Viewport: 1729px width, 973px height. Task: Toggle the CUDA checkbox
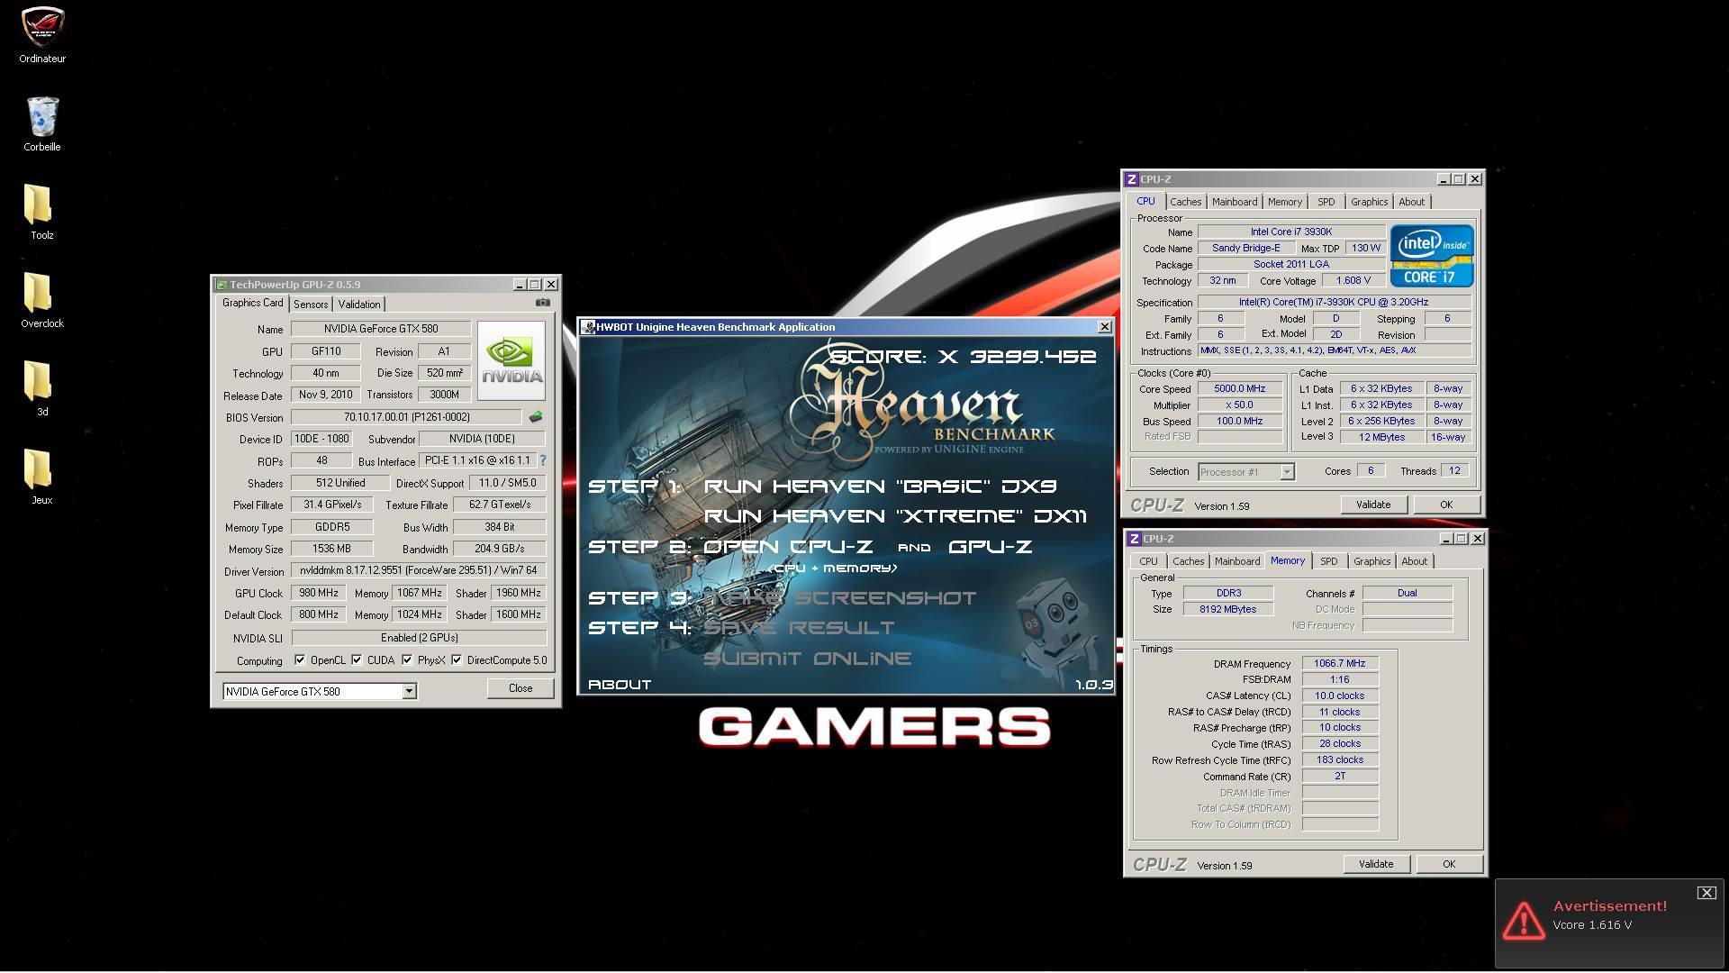click(x=357, y=660)
